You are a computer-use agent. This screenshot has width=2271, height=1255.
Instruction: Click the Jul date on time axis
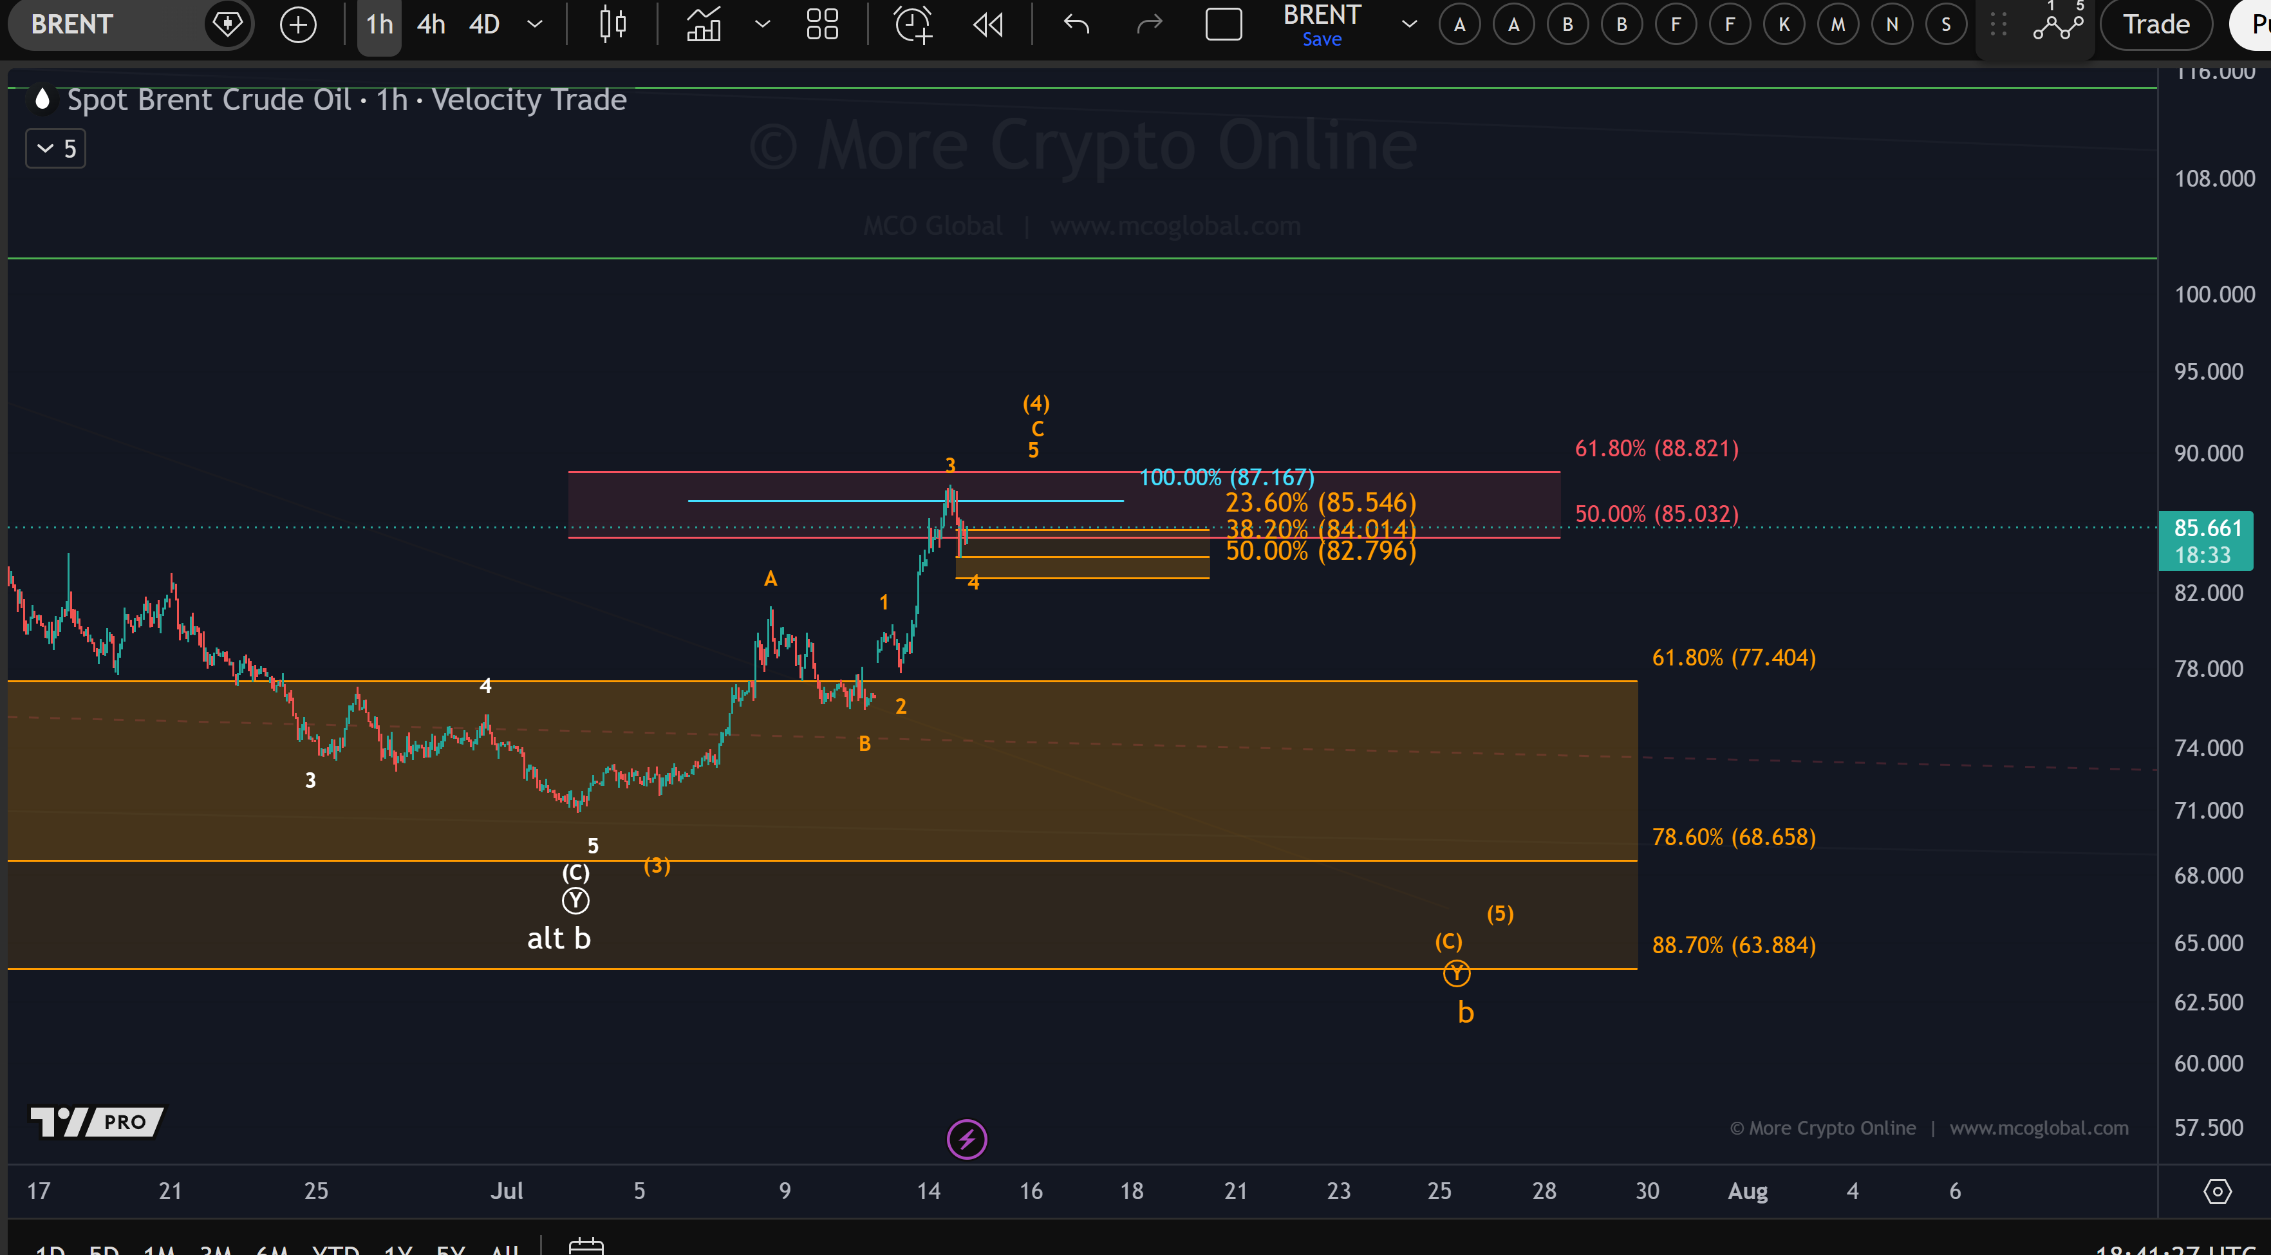[x=507, y=1191]
